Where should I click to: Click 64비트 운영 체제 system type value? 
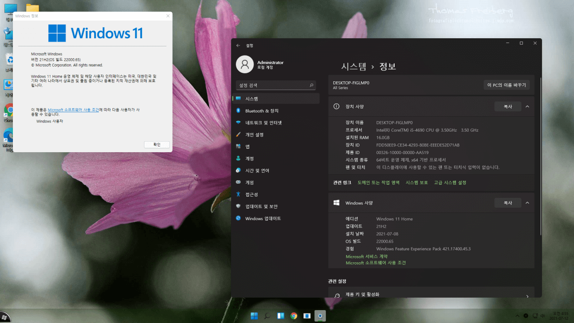coord(411,160)
